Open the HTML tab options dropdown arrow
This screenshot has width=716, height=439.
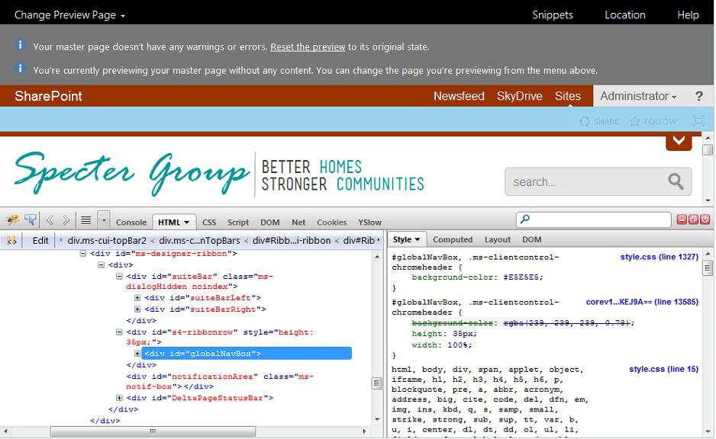point(187,223)
